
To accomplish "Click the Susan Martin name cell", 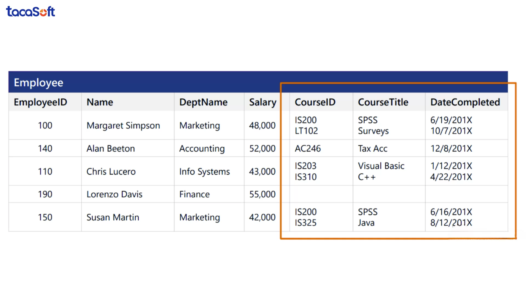I will coord(113,217).
